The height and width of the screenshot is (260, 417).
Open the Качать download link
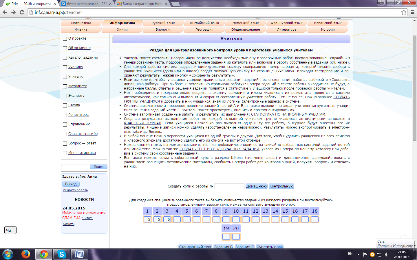[69, 224]
